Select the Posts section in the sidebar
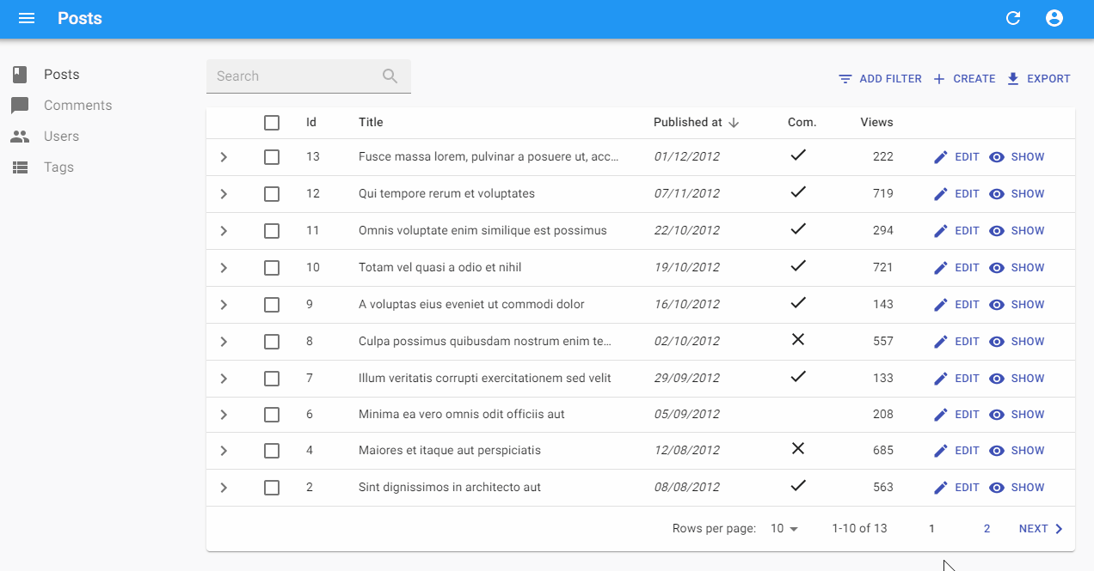The image size is (1094, 571). [x=60, y=74]
